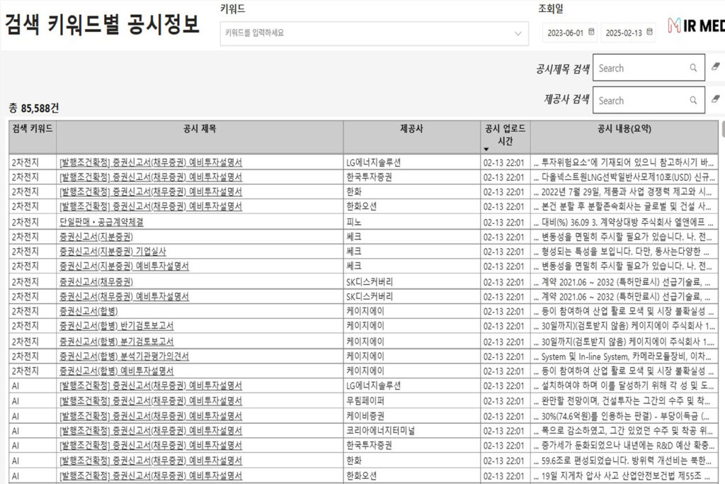Open the start date 2023-06-01 calendar icon
The height and width of the screenshot is (484, 725).
[x=591, y=32]
